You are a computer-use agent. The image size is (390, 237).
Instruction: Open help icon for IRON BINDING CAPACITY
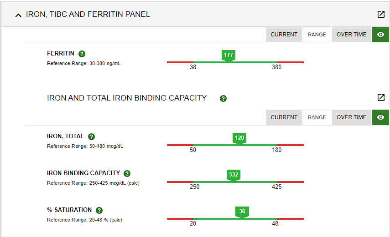click(127, 173)
